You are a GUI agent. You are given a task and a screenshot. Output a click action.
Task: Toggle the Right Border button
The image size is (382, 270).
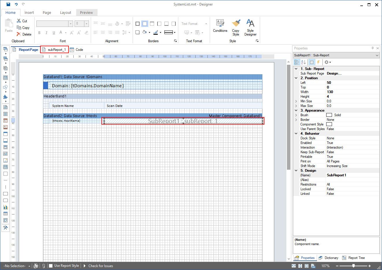point(174,24)
